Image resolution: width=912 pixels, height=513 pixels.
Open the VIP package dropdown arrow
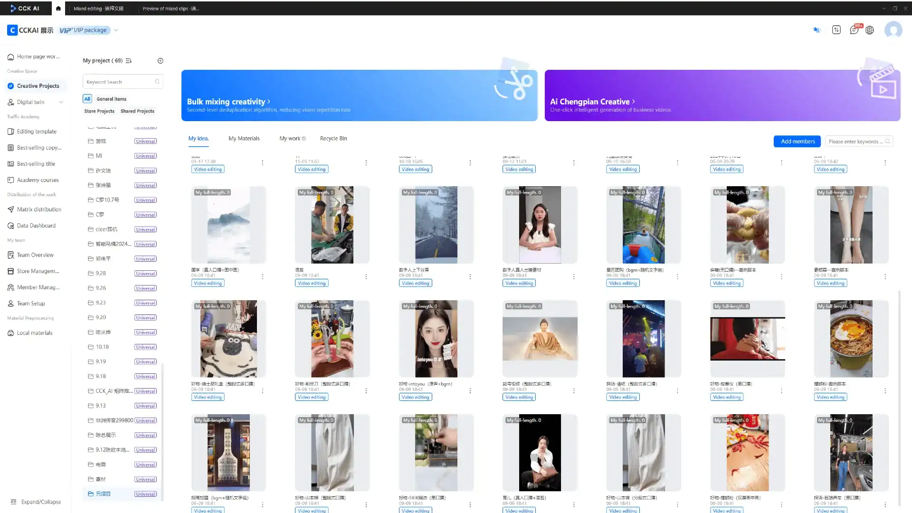coord(116,30)
